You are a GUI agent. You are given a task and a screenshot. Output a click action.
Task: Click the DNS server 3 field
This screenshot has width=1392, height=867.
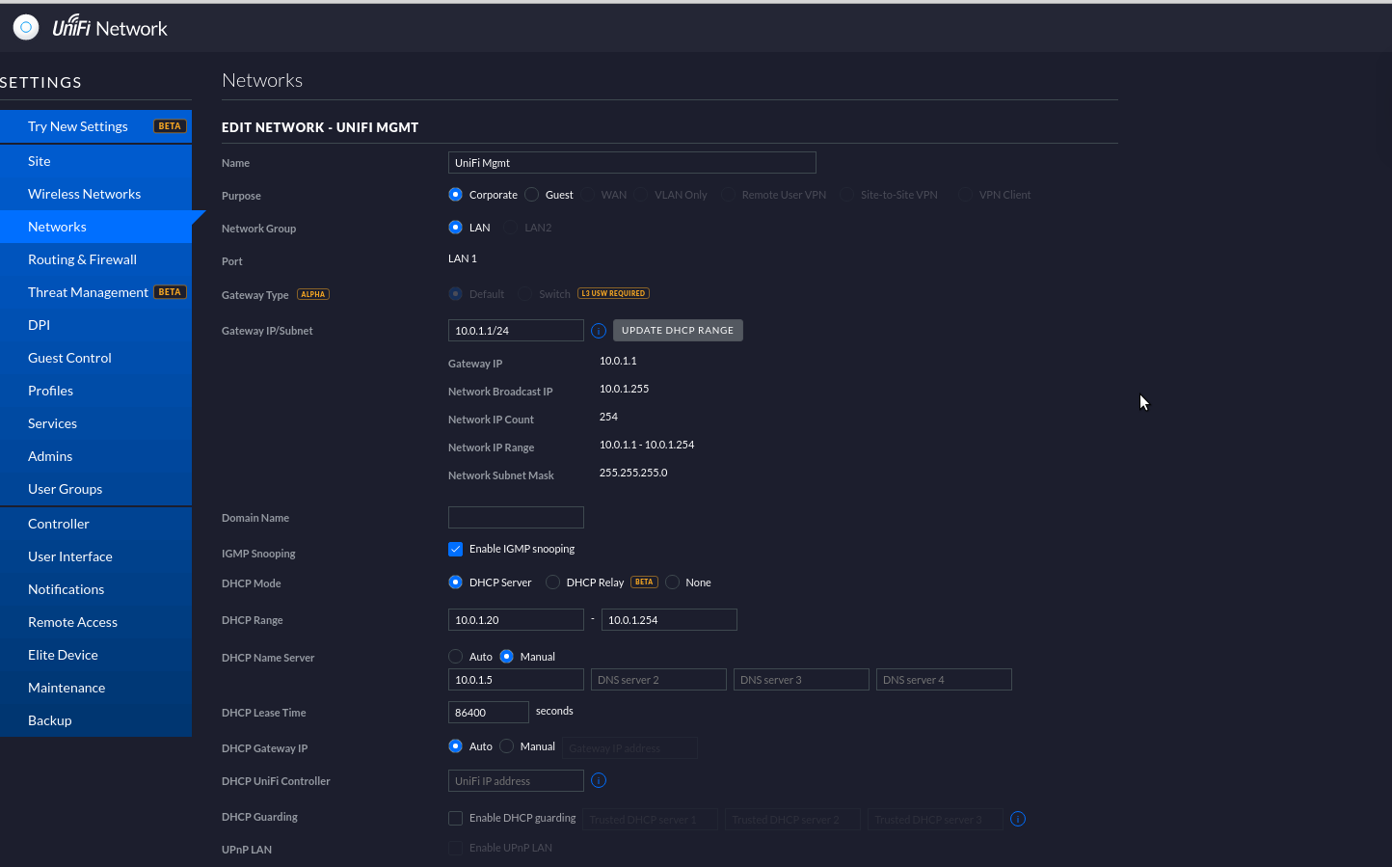tap(801, 680)
